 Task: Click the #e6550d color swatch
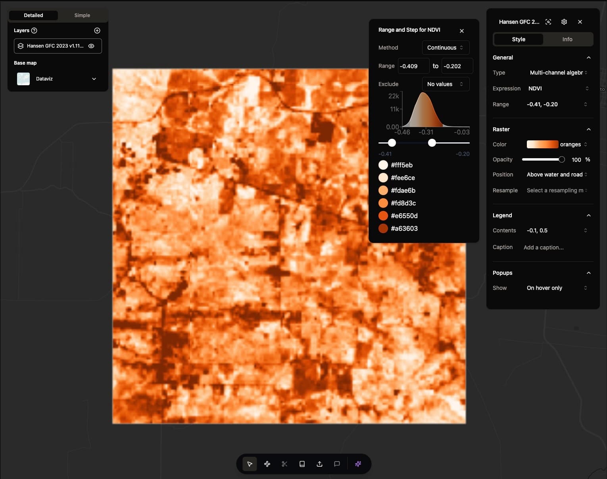[x=383, y=216]
